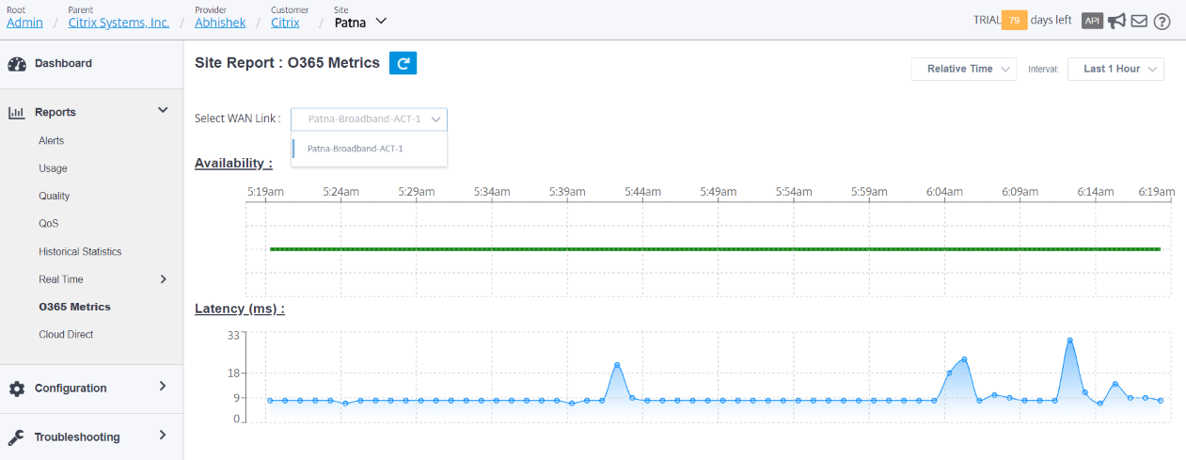Viewport: 1186px width, 460px height.
Task: Expand the Configuration section arrow
Action: [164, 387]
